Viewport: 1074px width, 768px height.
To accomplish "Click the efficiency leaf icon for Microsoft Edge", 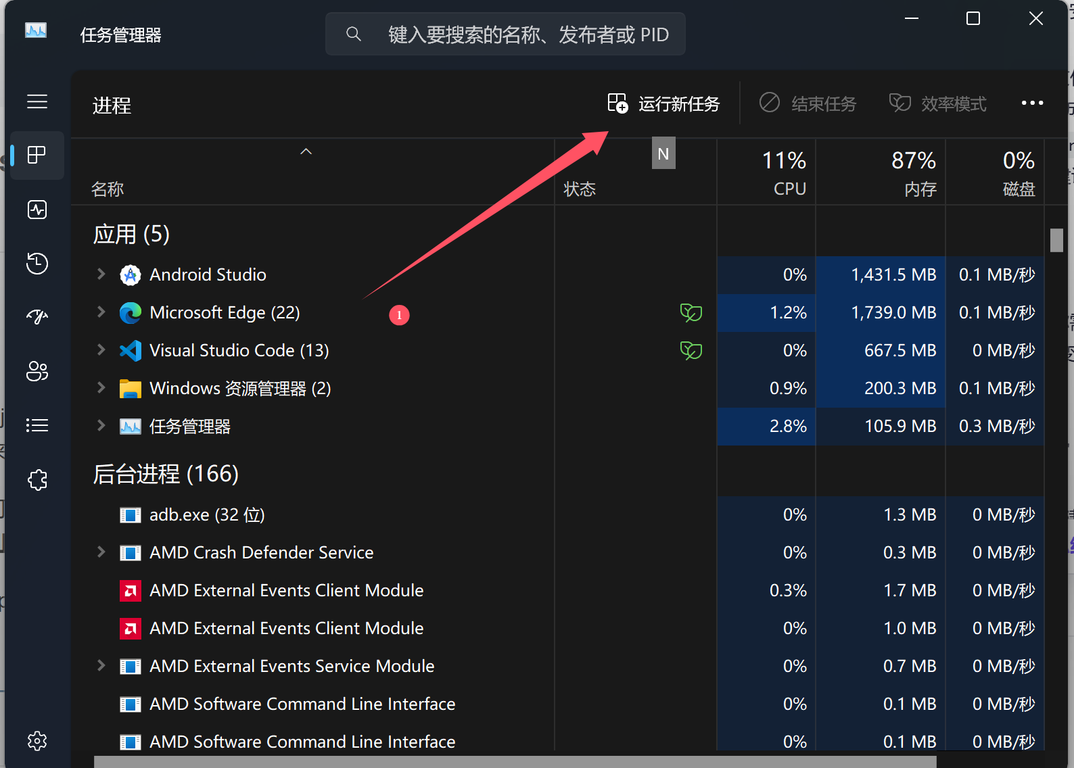I will coord(691,312).
